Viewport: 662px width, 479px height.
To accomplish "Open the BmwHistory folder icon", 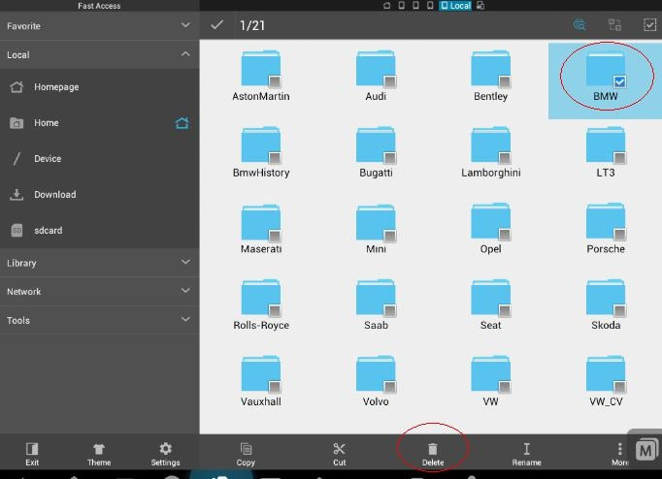I will 260,144.
